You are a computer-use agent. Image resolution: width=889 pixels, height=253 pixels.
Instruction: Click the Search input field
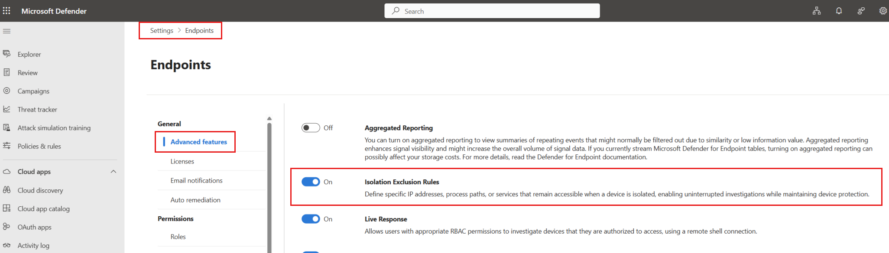tap(492, 11)
